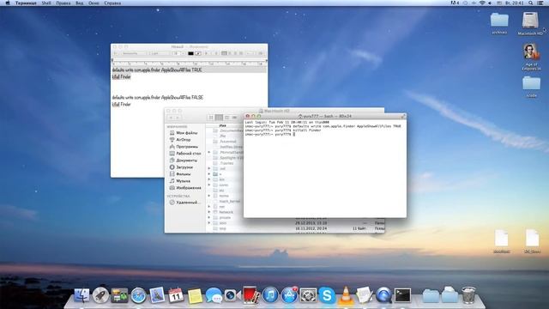This screenshot has width=549, height=309.
Task: Launch Launchpad rocket icon in Dock
Action: (x=100, y=295)
